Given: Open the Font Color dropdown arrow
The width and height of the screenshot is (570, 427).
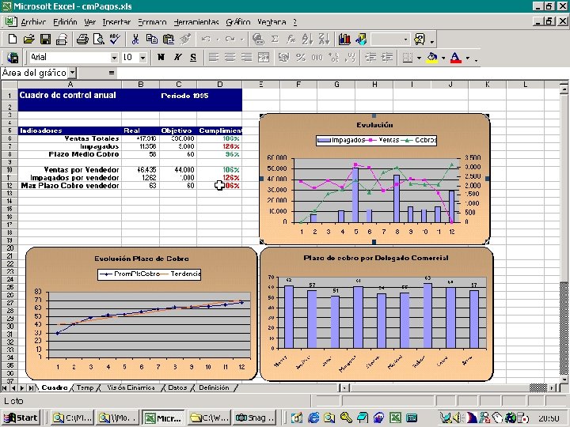Looking at the screenshot, I should pos(468,58).
